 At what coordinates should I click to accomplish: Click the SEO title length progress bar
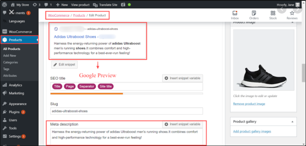[126, 93]
